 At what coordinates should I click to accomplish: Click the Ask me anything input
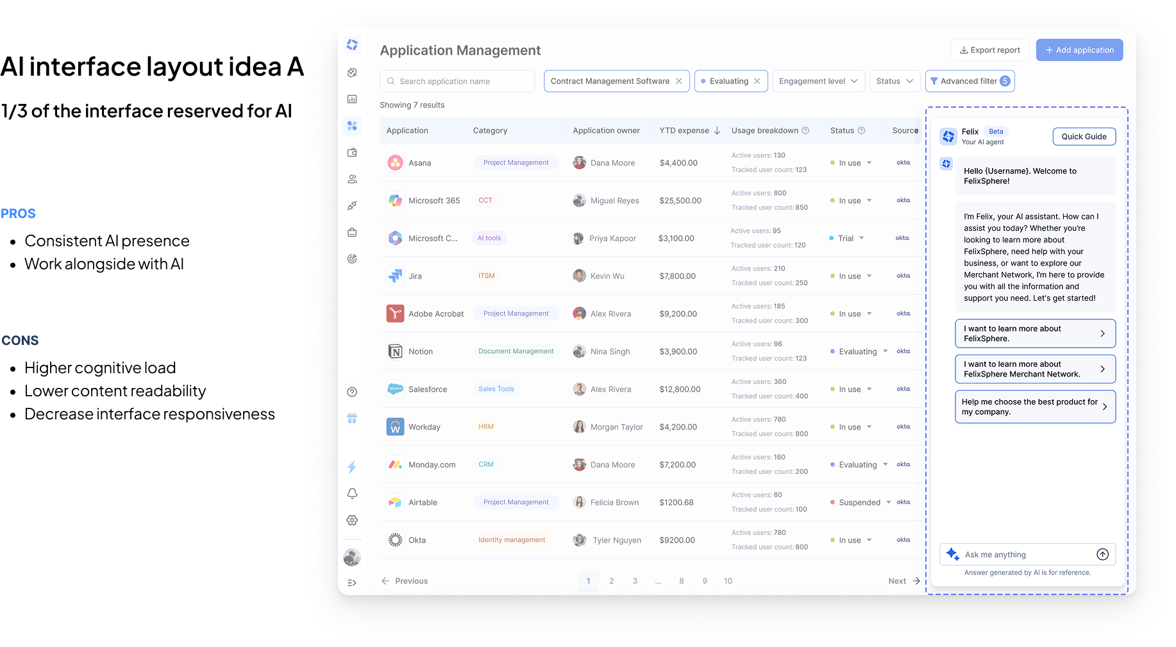click(x=1027, y=555)
